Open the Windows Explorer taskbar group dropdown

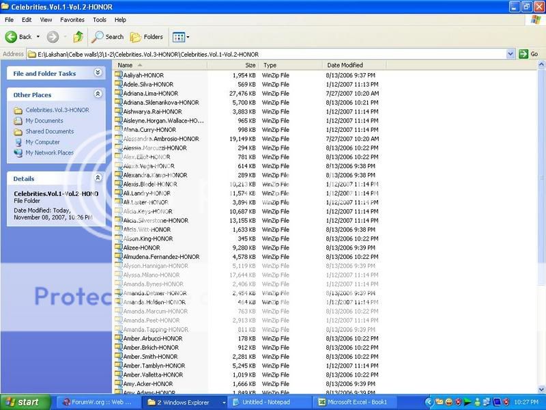tap(224, 402)
